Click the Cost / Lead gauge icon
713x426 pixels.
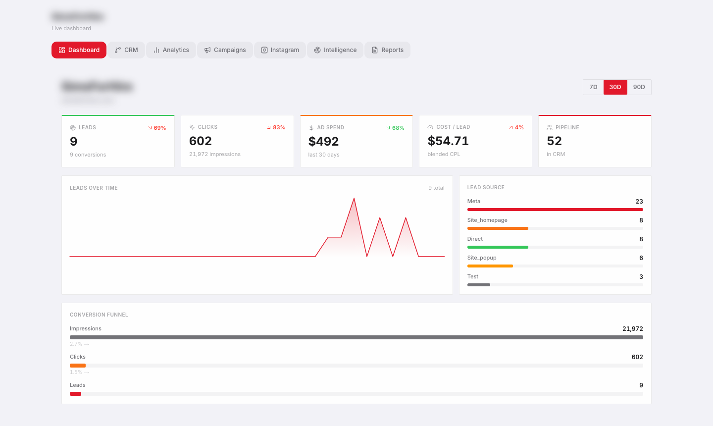(x=430, y=127)
